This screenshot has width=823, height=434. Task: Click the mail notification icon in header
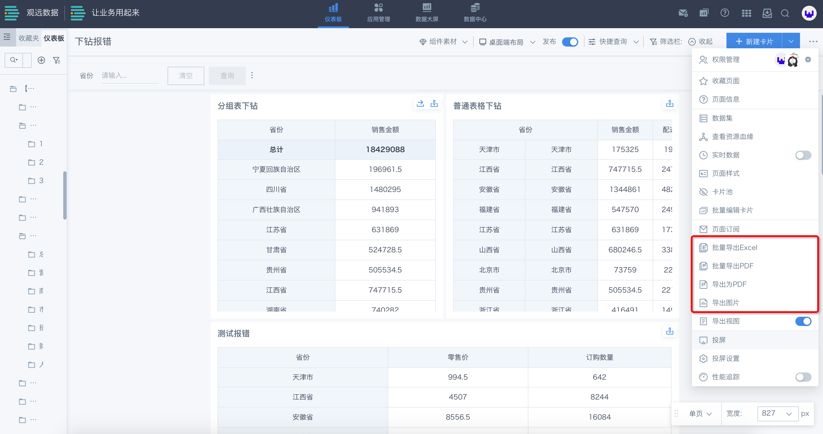[683, 13]
